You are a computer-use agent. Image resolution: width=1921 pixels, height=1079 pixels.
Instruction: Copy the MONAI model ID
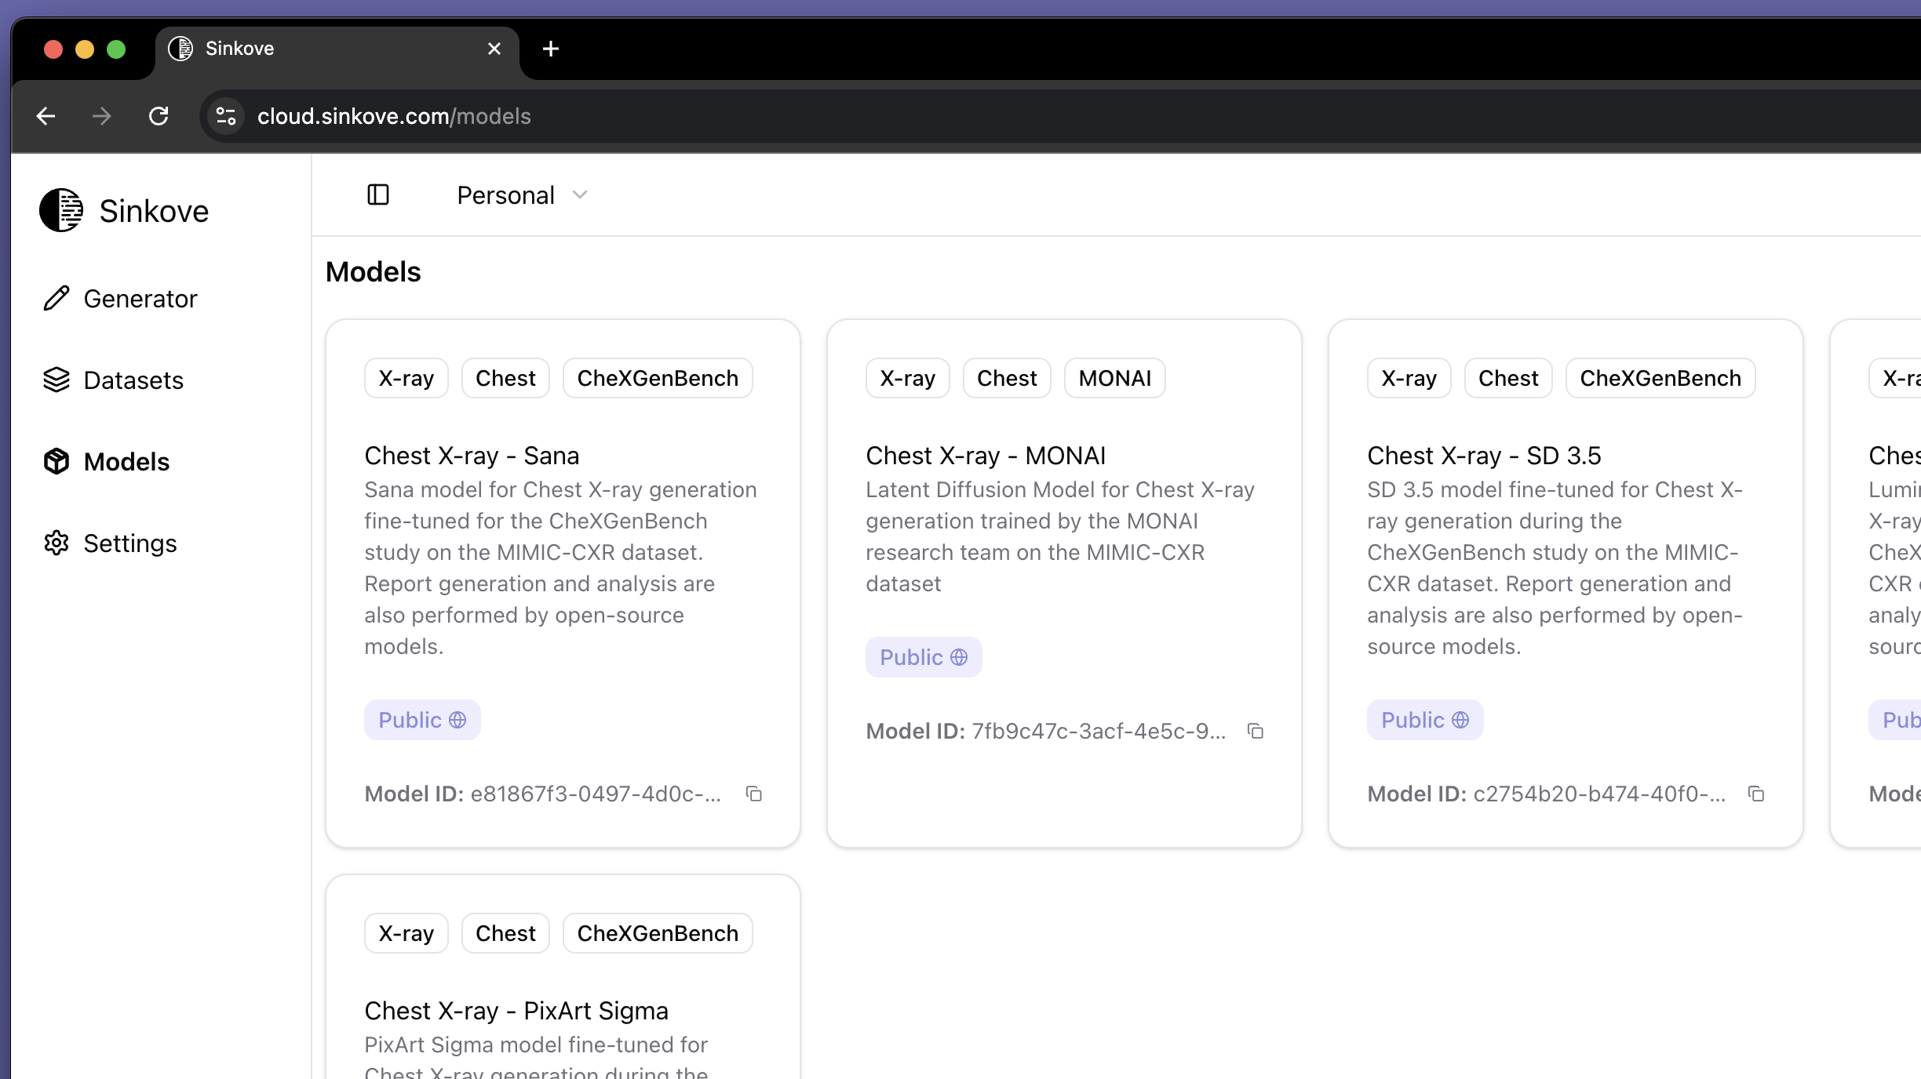click(1256, 732)
